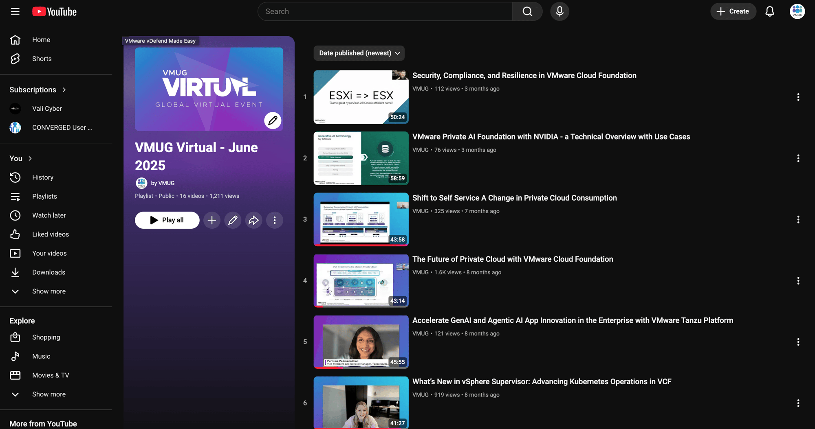
Task: Open the share icon under the playlist title
Action: point(253,220)
